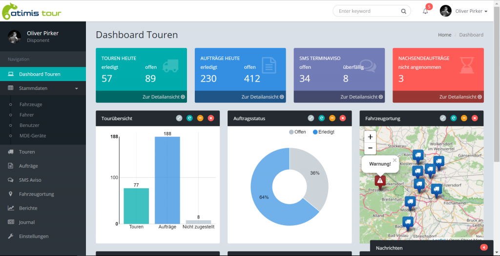This screenshot has height=256, width=500.
Task: Click the search magnifier icon
Action: (x=403, y=11)
